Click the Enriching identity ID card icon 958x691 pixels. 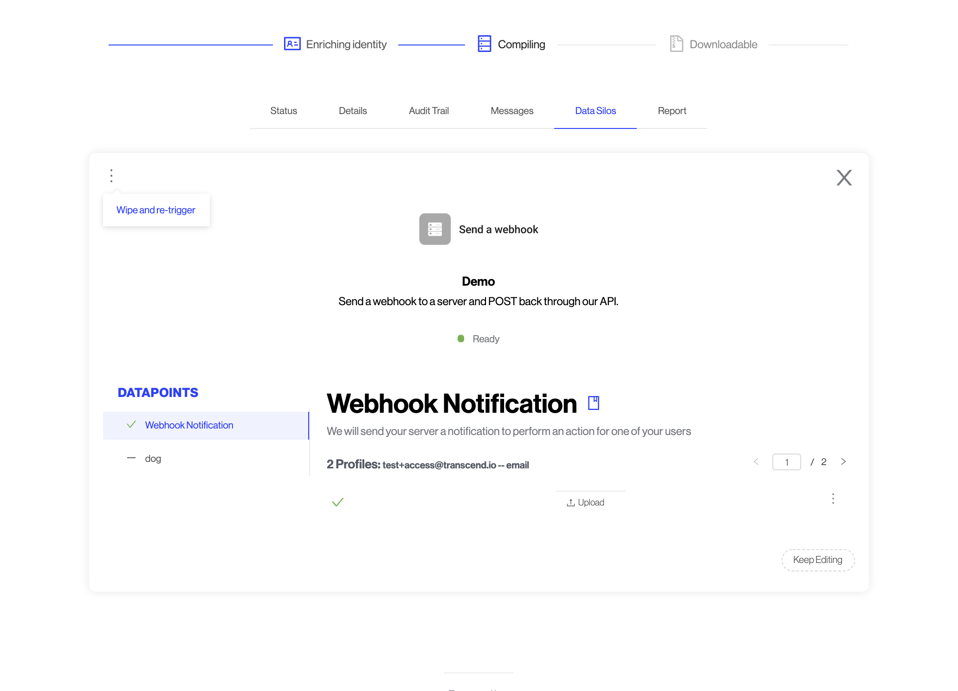292,44
